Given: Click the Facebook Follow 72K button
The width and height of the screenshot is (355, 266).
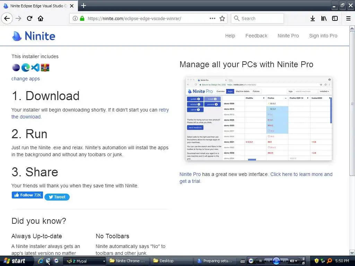Looking at the screenshot, I should tap(27, 195).
